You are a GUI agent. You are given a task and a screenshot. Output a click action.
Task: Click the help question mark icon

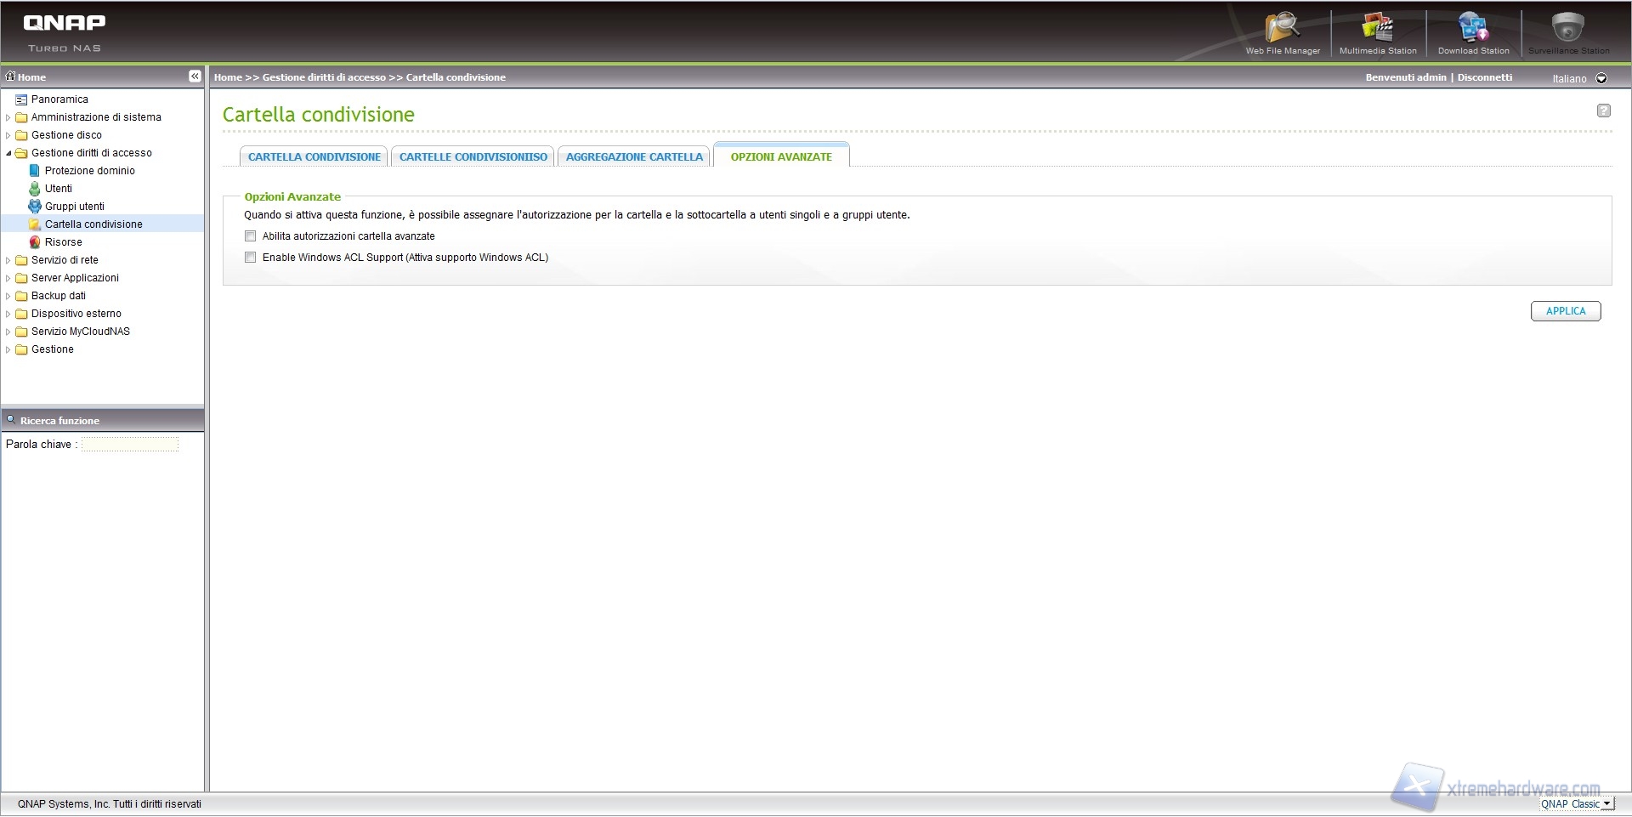pos(1603,111)
